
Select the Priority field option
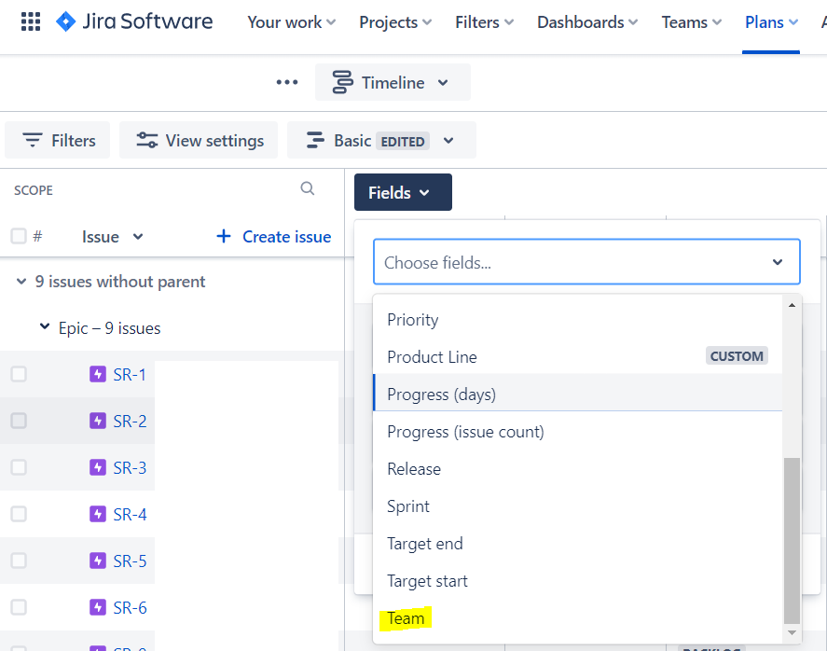[577, 320]
